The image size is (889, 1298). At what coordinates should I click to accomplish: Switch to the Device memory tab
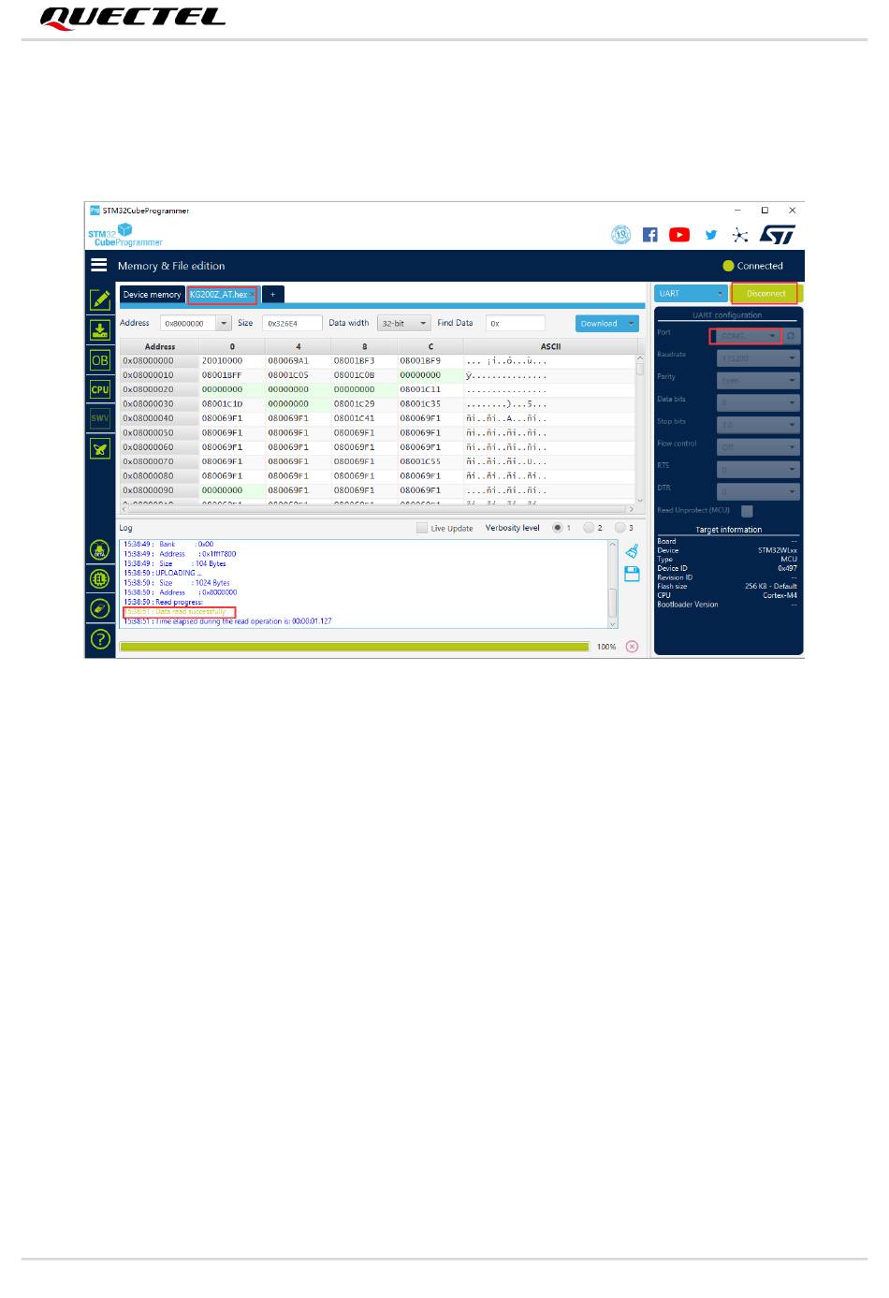152,295
